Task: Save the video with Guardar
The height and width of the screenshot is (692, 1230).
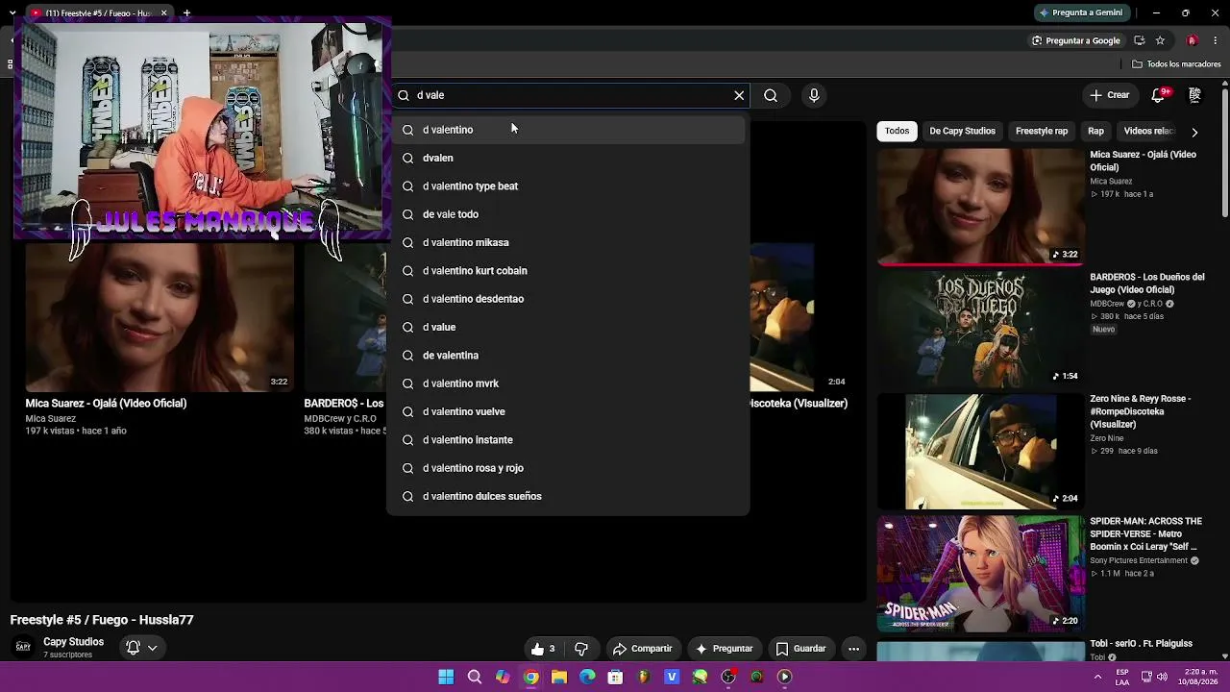Action: (801, 649)
